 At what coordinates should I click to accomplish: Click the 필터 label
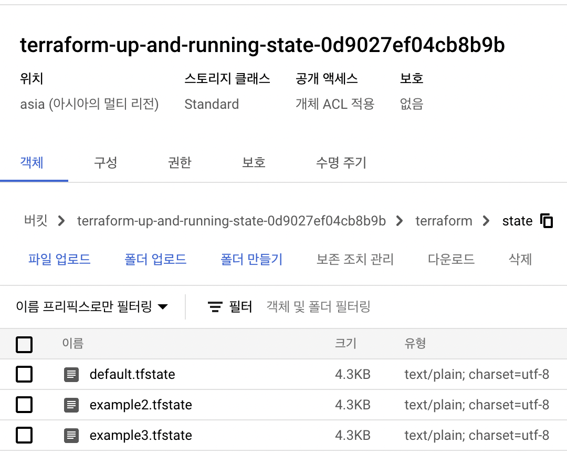(240, 307)
